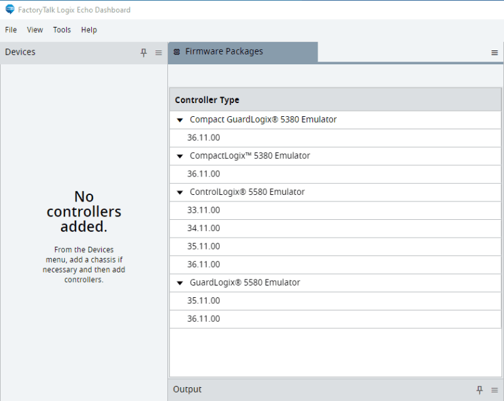Select 36.11.00 under CompactLogix 5380 Emulator

pyautogui.click(x=335, y=175)
